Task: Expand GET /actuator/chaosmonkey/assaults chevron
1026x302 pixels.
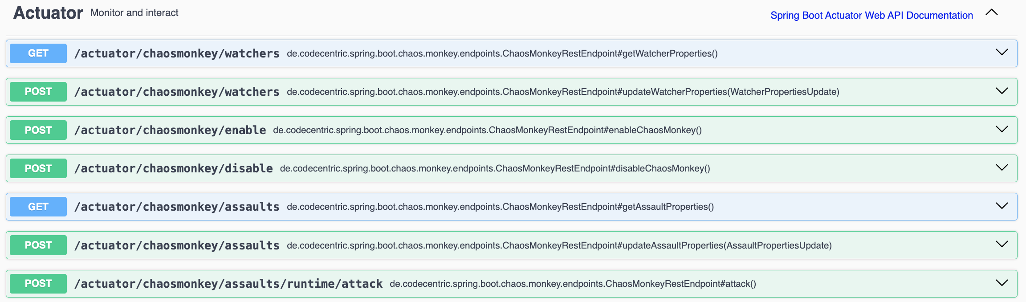Action: point(1002,206)
